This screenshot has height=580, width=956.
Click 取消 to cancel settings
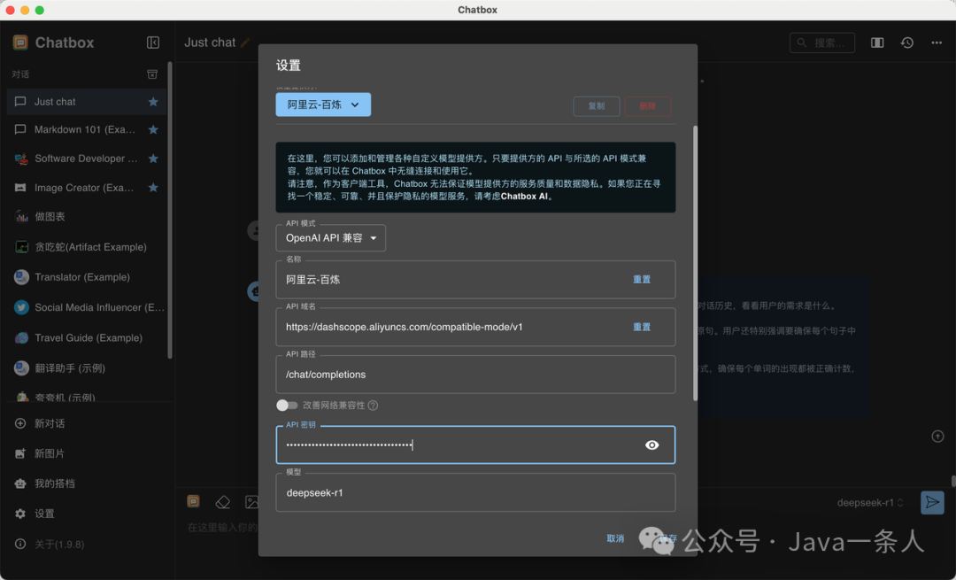point(615,538)
